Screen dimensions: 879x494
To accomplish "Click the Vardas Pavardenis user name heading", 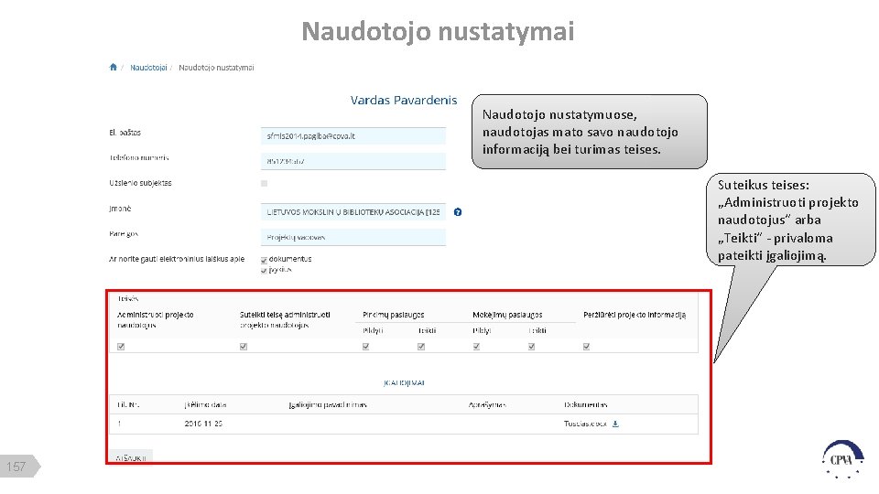I will click(404, 101).
